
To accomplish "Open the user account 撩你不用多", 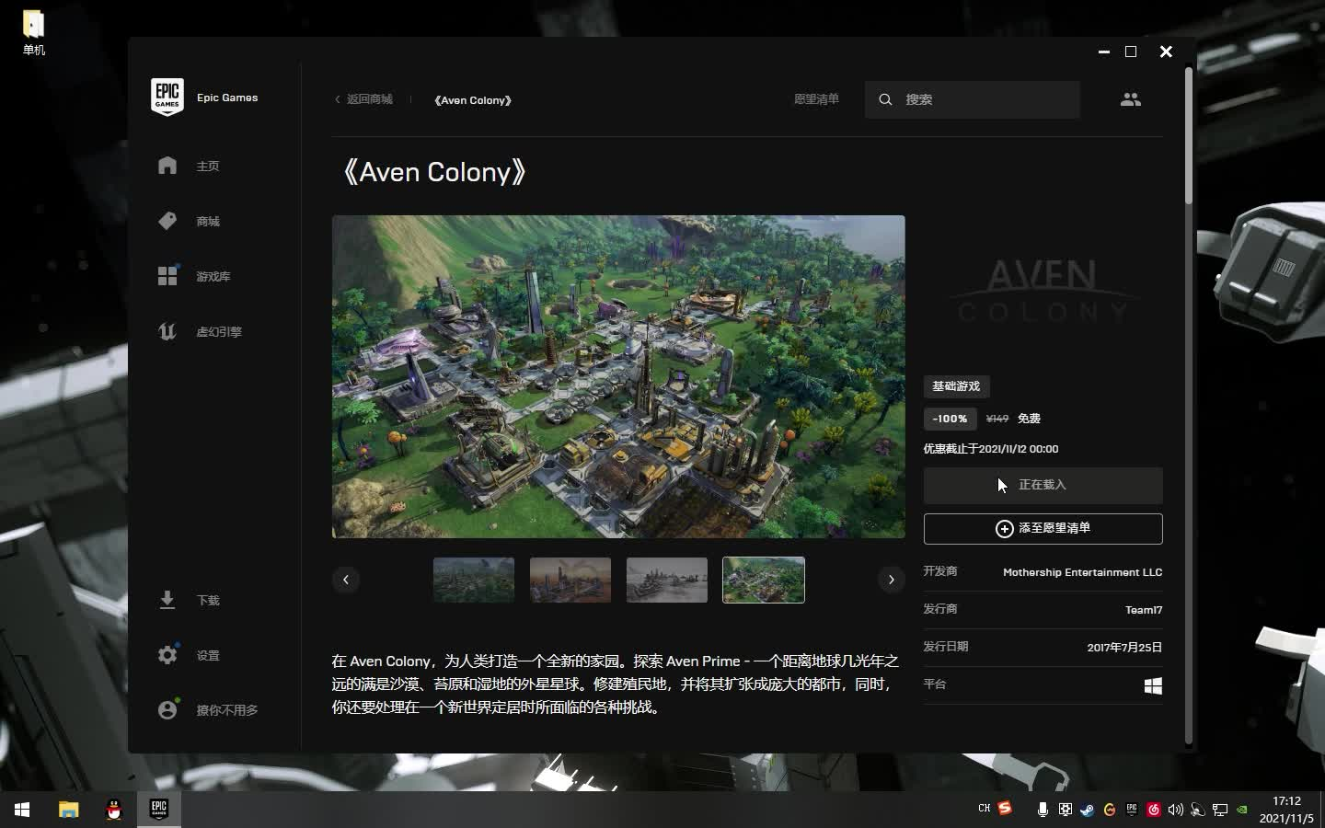I will [208, 710].
